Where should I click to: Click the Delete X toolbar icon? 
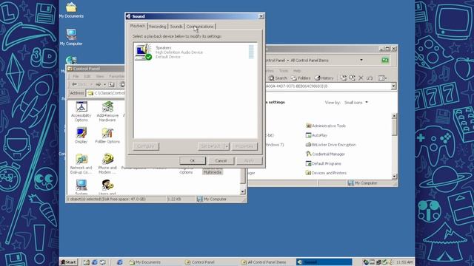tap(361, 78)
